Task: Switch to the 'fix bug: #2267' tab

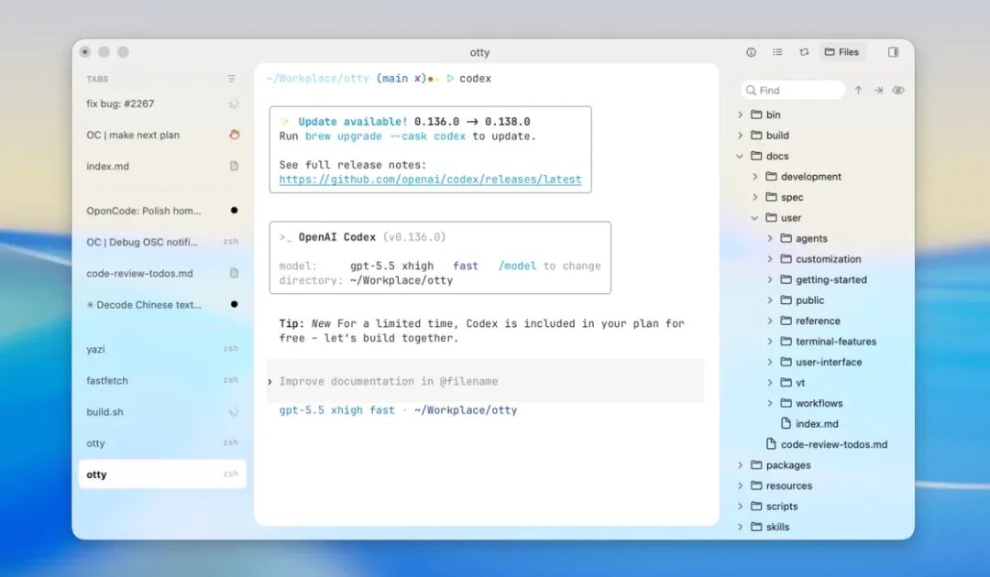Action: coord(162,103)
